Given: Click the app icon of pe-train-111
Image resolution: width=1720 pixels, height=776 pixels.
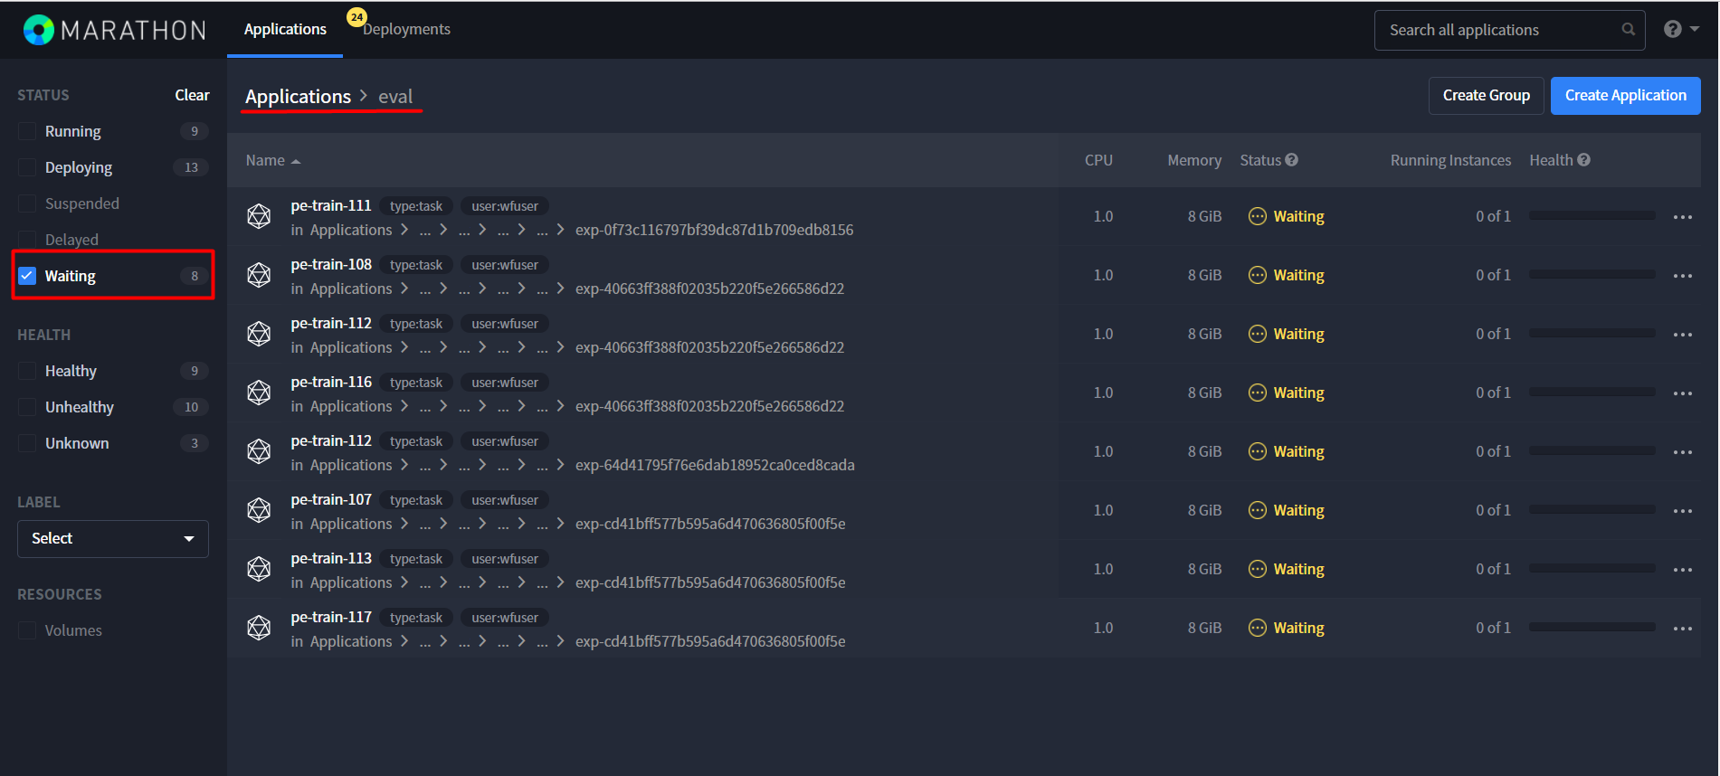Looking at the screenshot, I should 259,216.
